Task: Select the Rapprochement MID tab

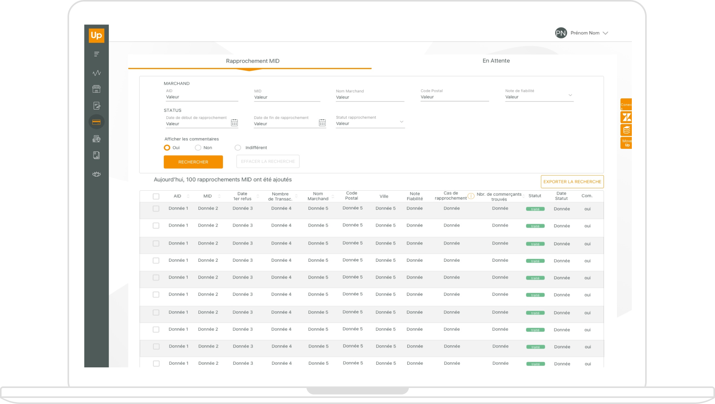Action: tap(252, 61)
